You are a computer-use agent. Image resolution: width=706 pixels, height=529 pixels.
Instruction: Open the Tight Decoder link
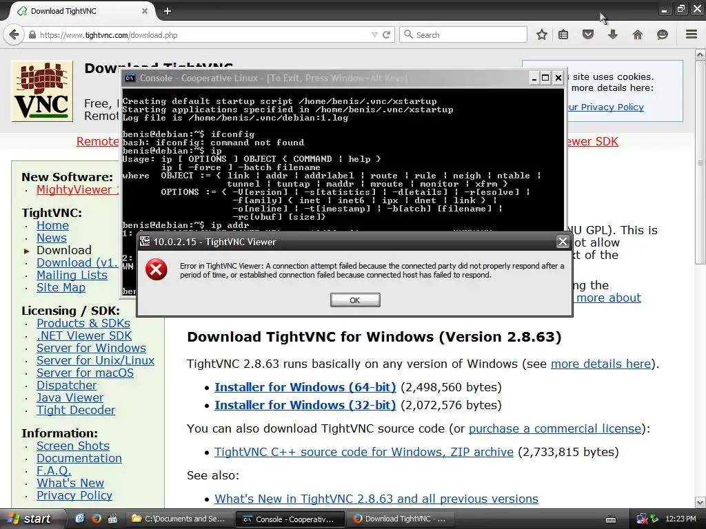coord(76,411)
